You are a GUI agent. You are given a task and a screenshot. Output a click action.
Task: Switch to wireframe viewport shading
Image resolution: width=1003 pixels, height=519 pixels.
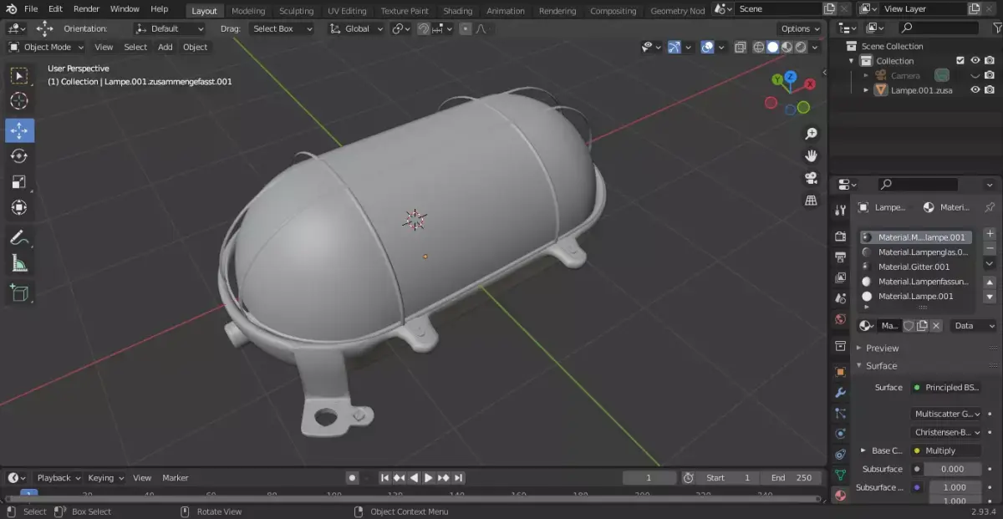(759, 48)
